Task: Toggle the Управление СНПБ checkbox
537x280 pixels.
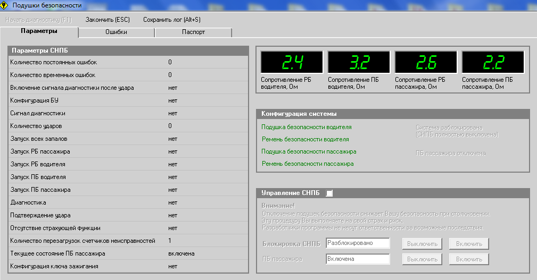Action: point(329,193)
